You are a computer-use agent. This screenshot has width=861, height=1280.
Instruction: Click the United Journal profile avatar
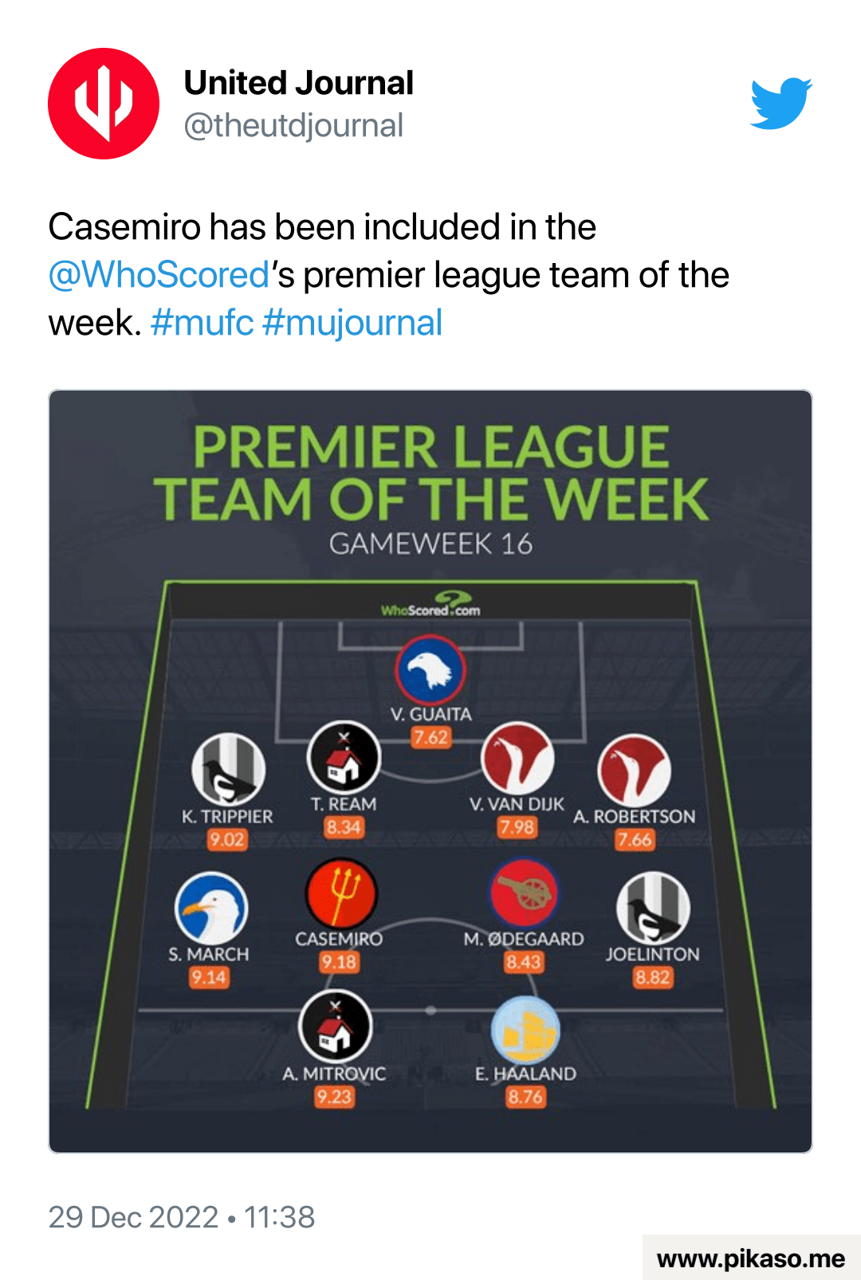tap(104, 104)
